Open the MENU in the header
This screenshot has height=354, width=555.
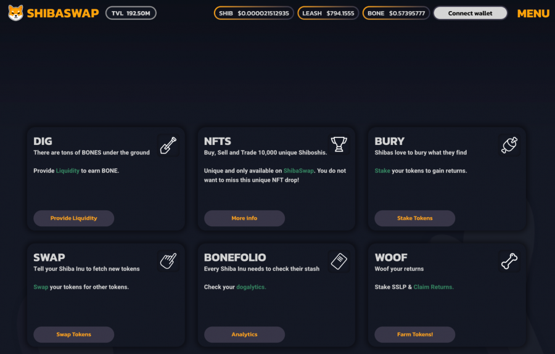533,14
